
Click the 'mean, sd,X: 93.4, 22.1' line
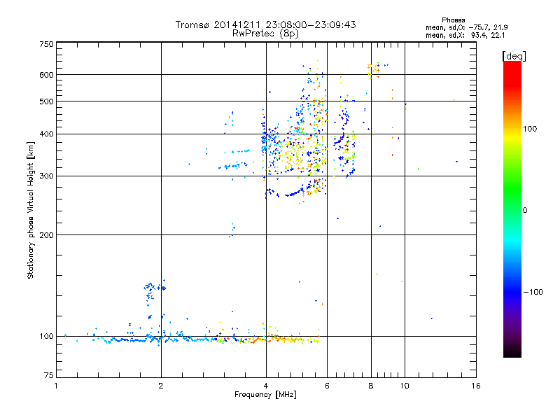pos(465,35)
